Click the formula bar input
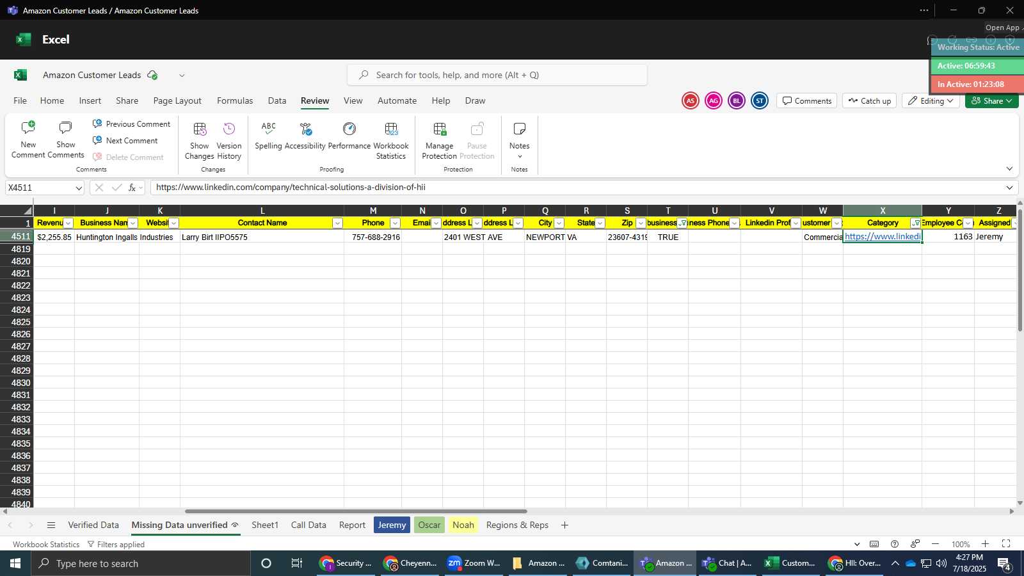Image resolution: width=1024 pixels, height=576 pixels. click(x=576, y=188)
